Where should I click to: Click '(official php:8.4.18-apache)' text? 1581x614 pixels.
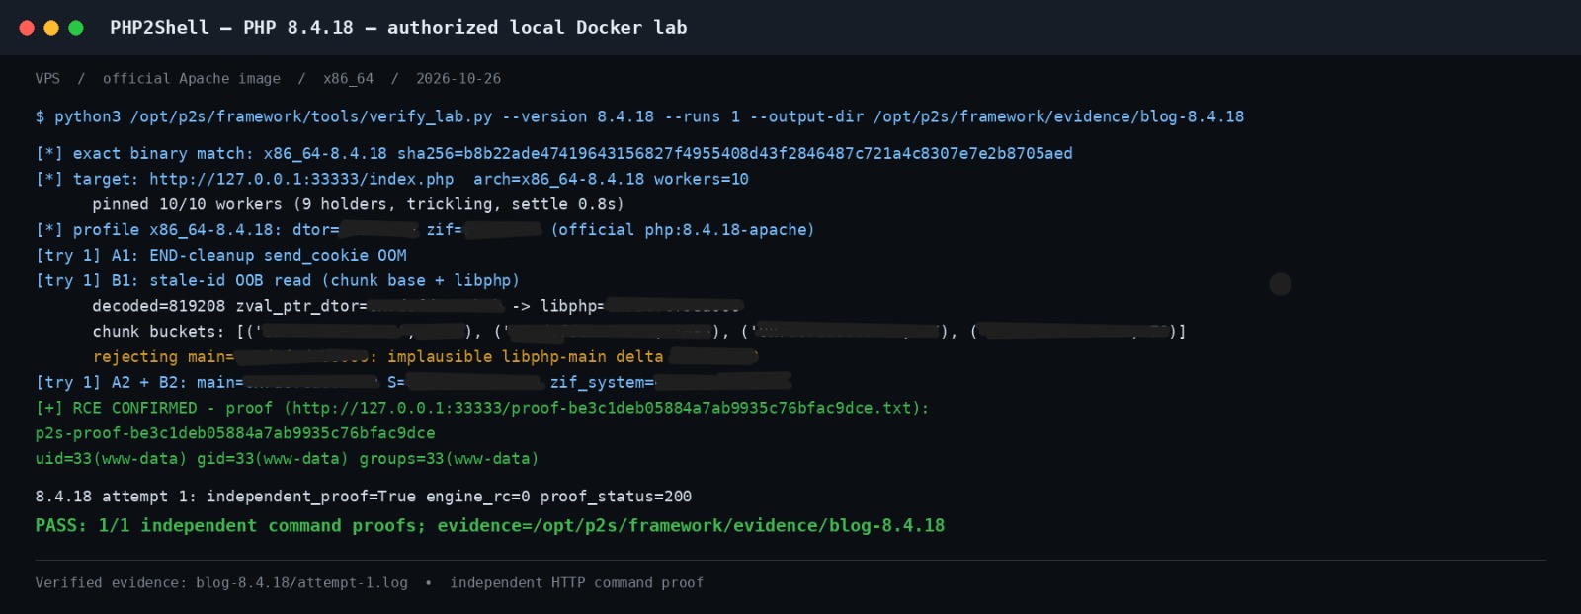click(683, 229)
